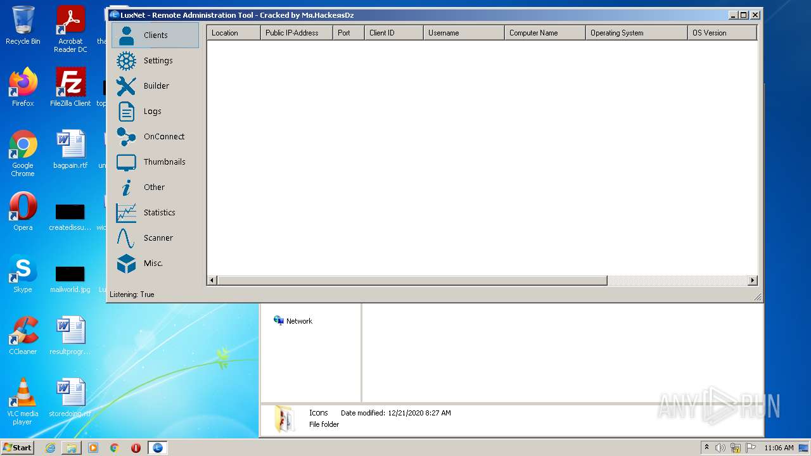This screenshot has height=456, width=811.
Task: Open the Statistics chart section
Action: (155, 213)
